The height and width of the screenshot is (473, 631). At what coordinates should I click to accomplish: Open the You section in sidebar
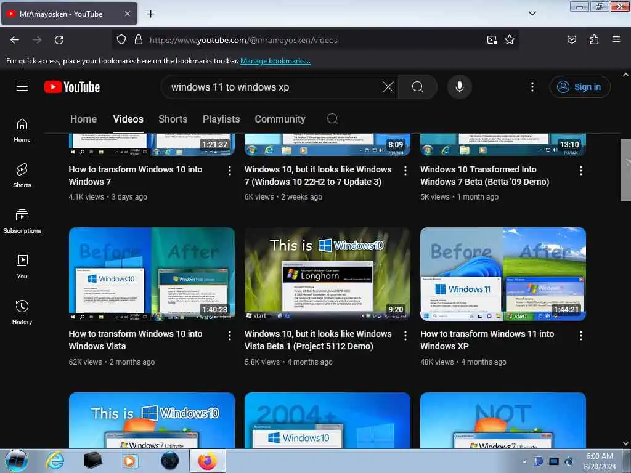[x=22, y=267]
